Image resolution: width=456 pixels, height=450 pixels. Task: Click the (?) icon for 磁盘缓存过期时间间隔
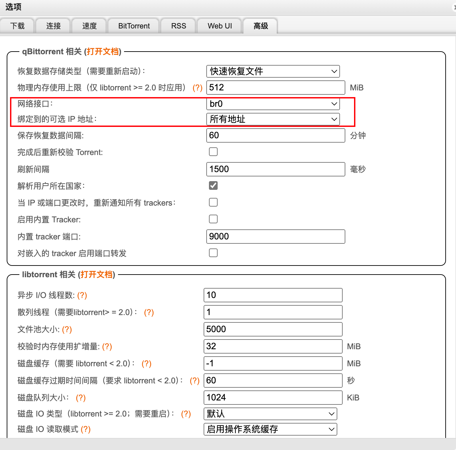coord(195,381)
